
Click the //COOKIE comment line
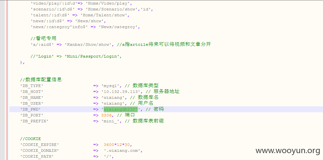tap(30, 139)
